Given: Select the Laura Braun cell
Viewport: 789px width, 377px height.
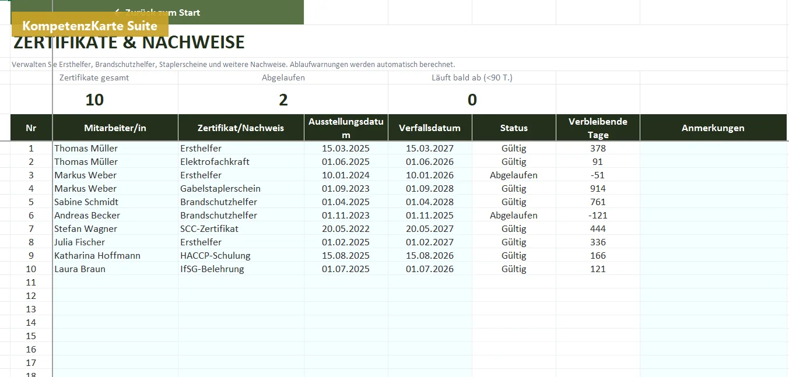Looking at the screenshot, I should 115,269.
